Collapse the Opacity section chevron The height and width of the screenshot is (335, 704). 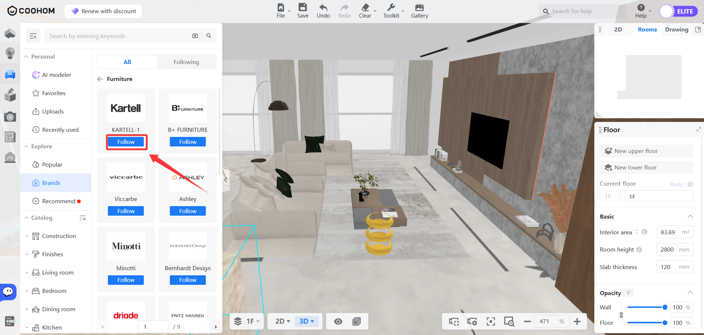[x=690, y=293]
